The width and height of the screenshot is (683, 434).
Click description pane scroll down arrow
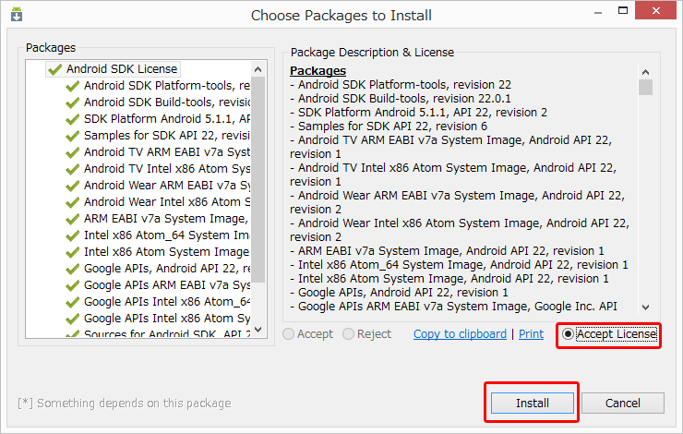645,307
